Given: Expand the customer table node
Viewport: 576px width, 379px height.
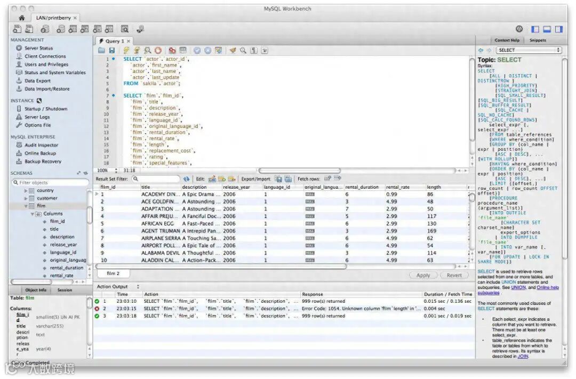Looking at the screenshot, I should pos(26,198).
